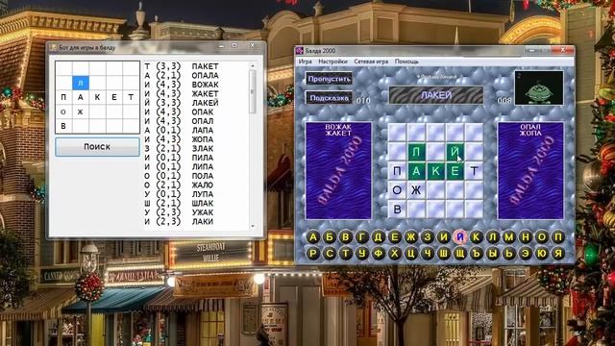Pick letter Ж on Balda keyboard
The width and height of the screenshot is (615, 346).
[411, 237]
